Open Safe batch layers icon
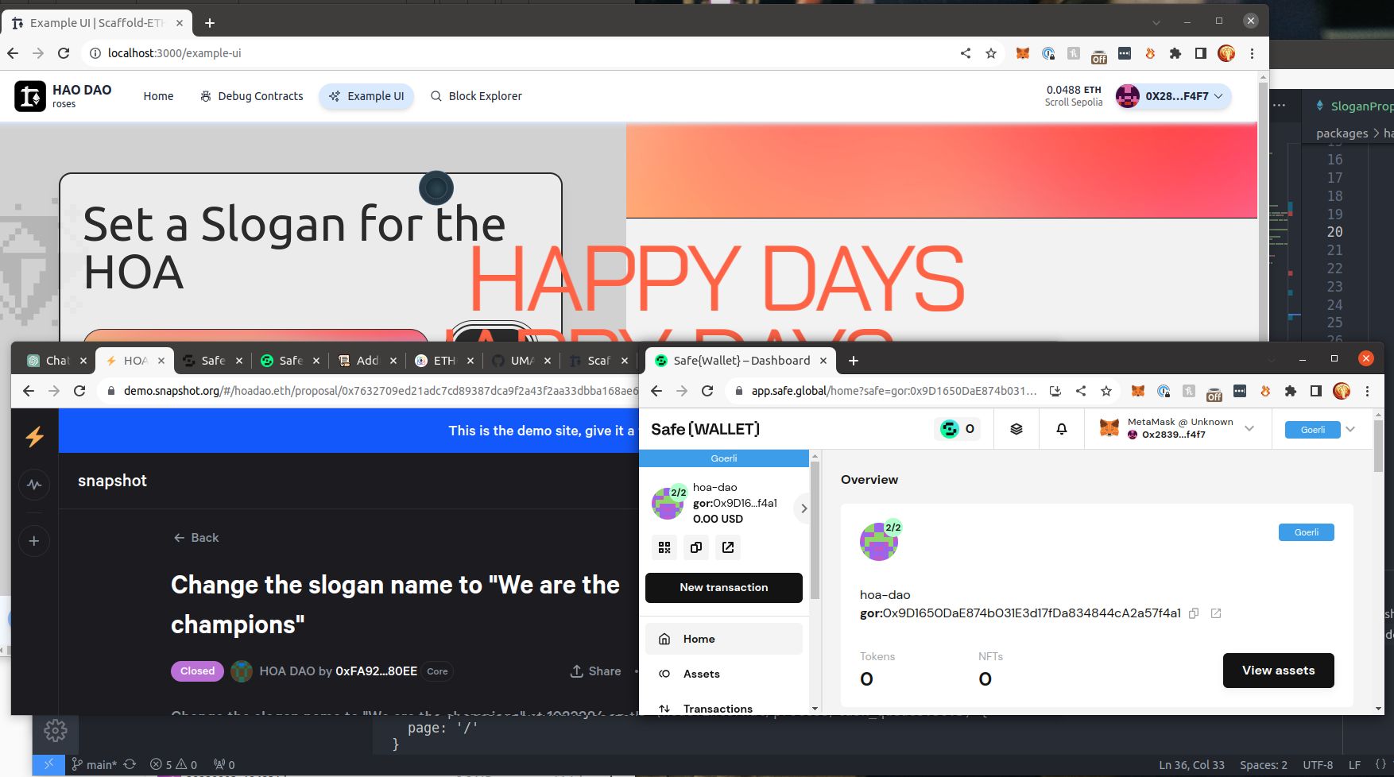The width and height of the screenshot is (1394, 777). pos(1016,429)
